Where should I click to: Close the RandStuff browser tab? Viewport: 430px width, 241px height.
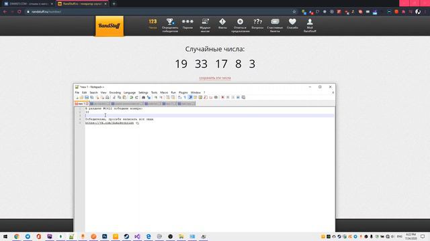click(105, 4)
